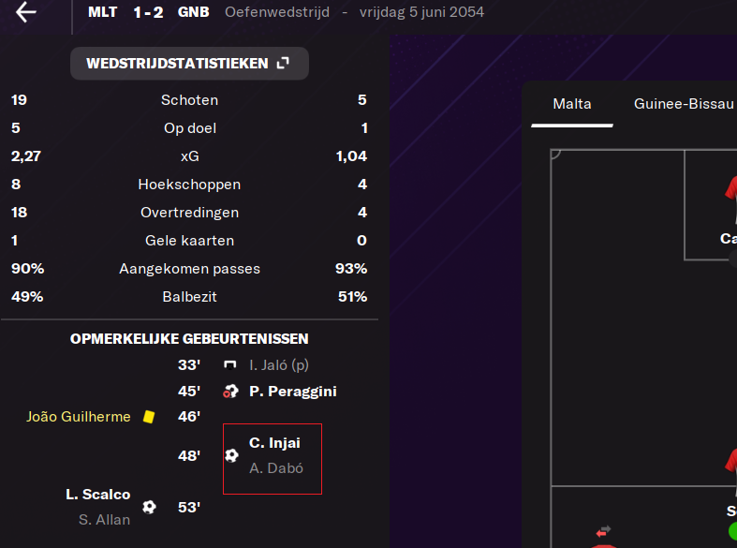Click the back arrow icon
The width and height of the screenshot is (737, 548).
(26, 12)
